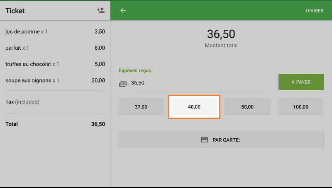Focus the Espèces reçus amount field
Image resolution: width=332 pixels, height=188 pixels.
pos(200,83)
